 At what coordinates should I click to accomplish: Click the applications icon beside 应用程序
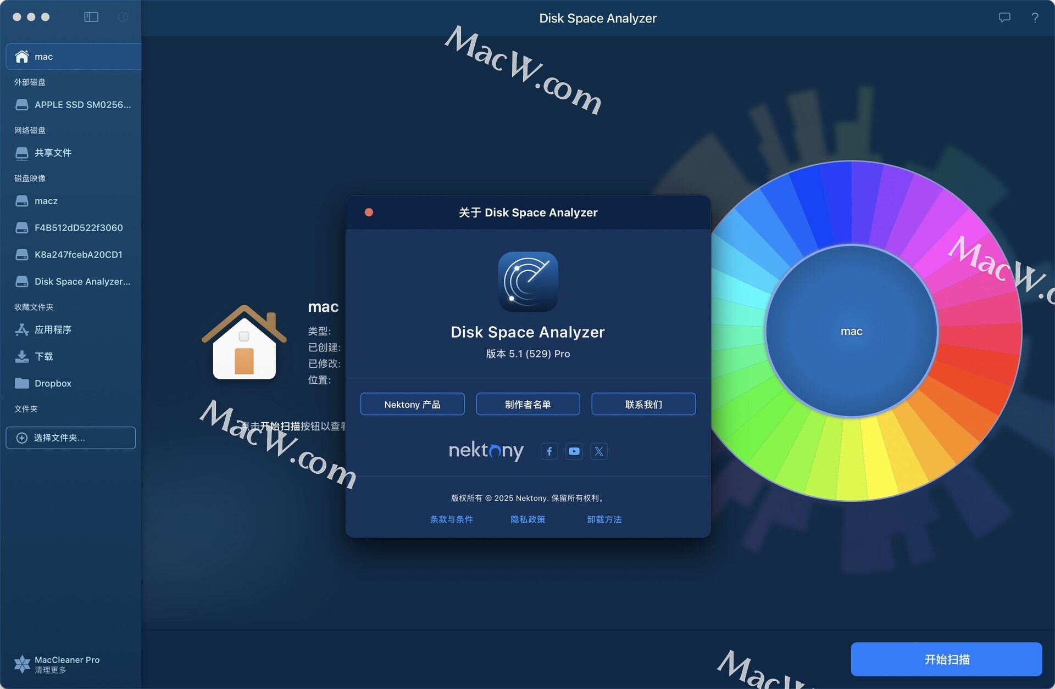coord(22,329)
